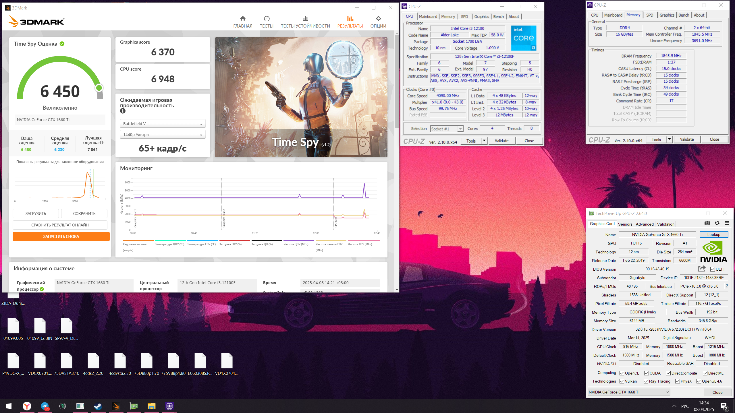Open the Главная home icon in 3DMark

point(243,18)
